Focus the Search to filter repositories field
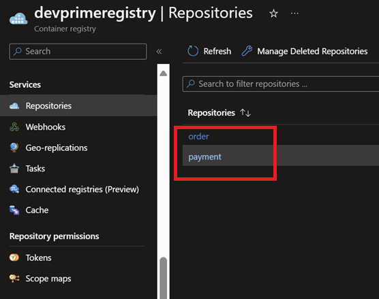Image resolution: width=379 pixels, height=299 pixels. click(x=281, y=84)
